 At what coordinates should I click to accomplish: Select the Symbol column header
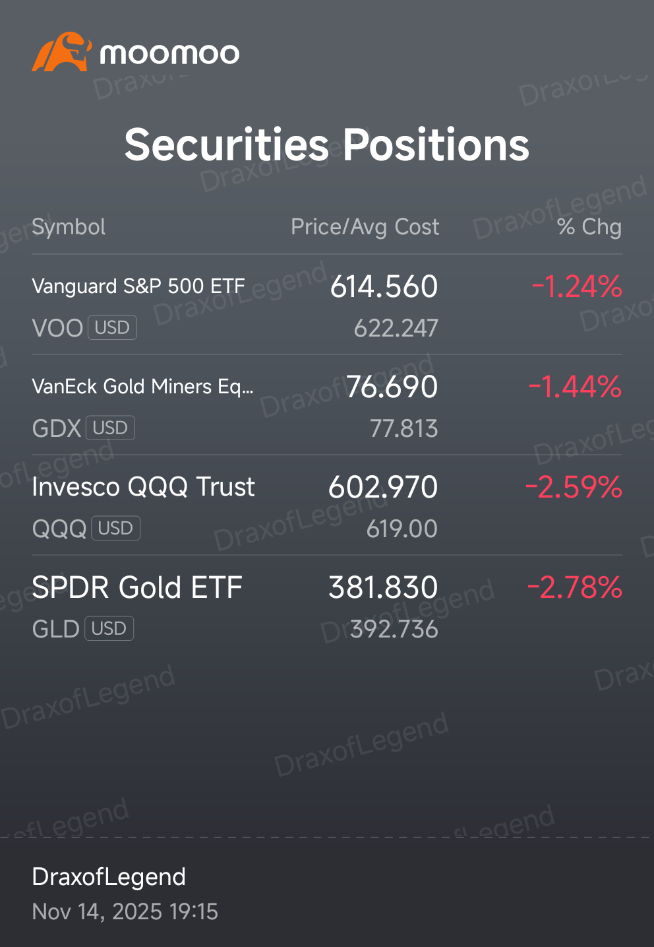[x=69, y=227]
